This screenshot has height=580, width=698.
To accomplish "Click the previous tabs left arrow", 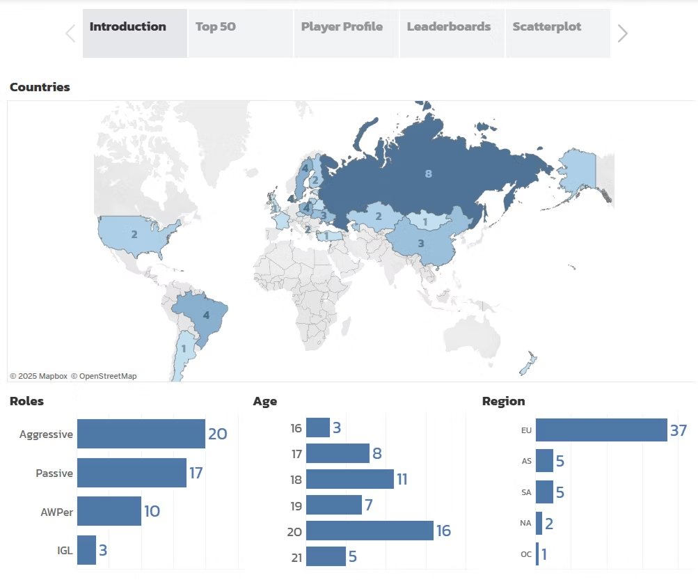I will 70,33.
